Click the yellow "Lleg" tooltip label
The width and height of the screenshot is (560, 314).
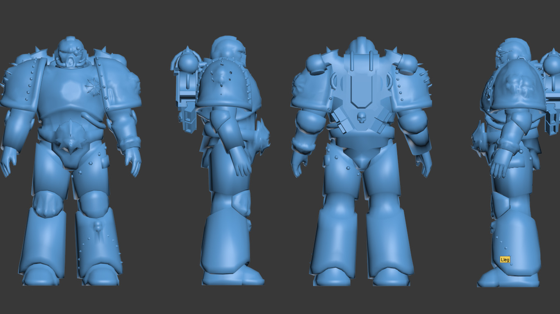coord(505,260)
